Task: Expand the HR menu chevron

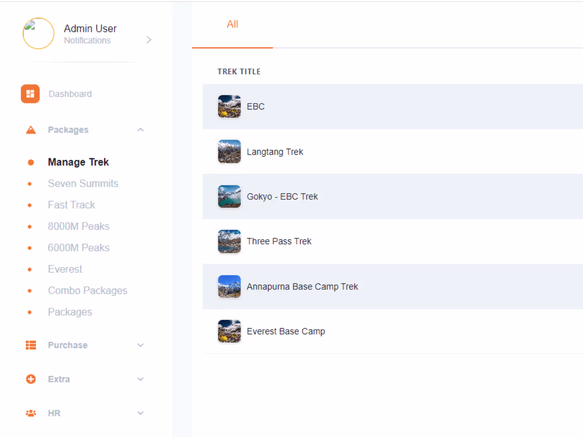Action: 140,413
